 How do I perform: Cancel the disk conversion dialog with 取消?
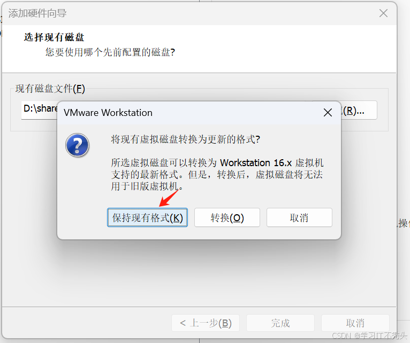299,217
